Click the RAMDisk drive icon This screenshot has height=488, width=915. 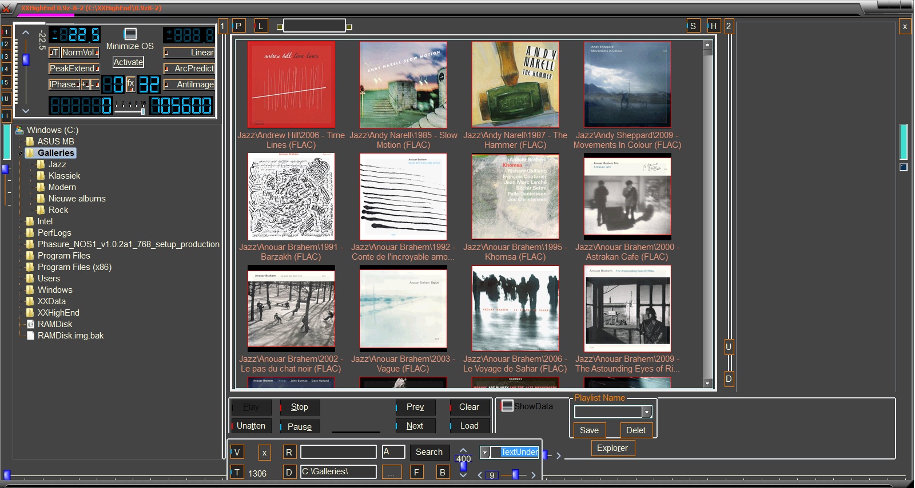(31, 324)
